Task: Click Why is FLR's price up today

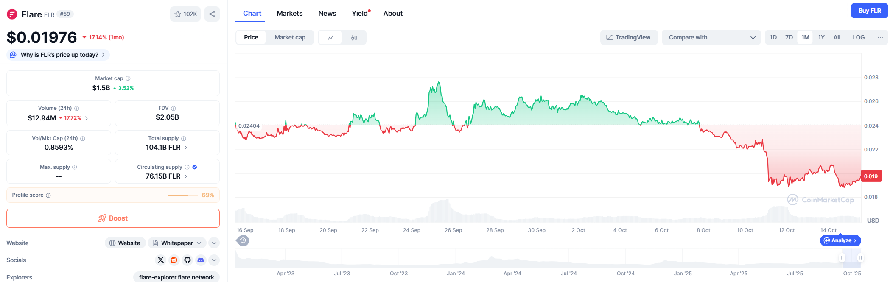Action: click(x=58, y=55)
